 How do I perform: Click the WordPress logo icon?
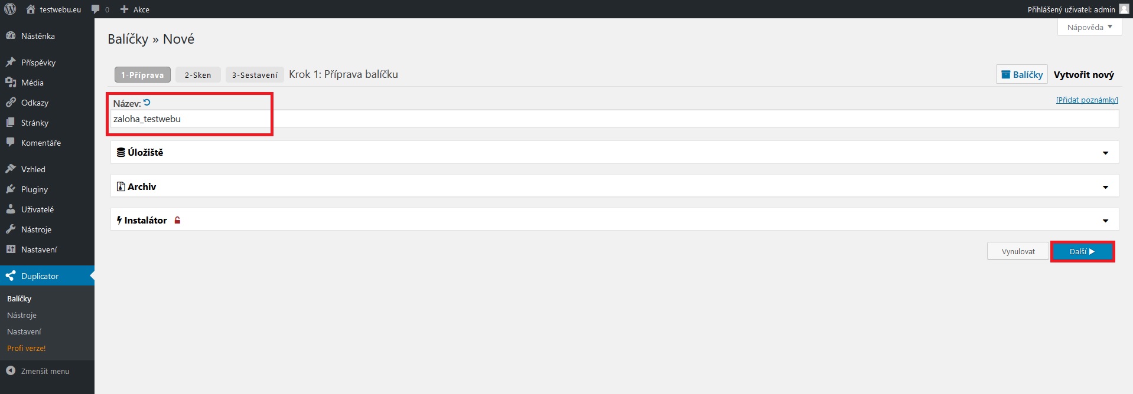[x=10, y=9]
